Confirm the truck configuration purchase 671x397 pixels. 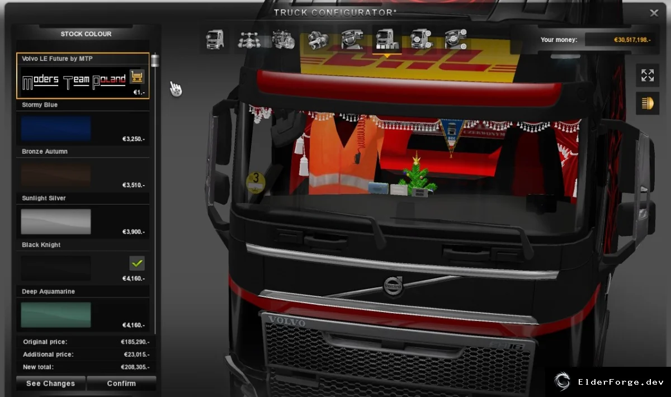pyautogui.click(x=121, y=384)
